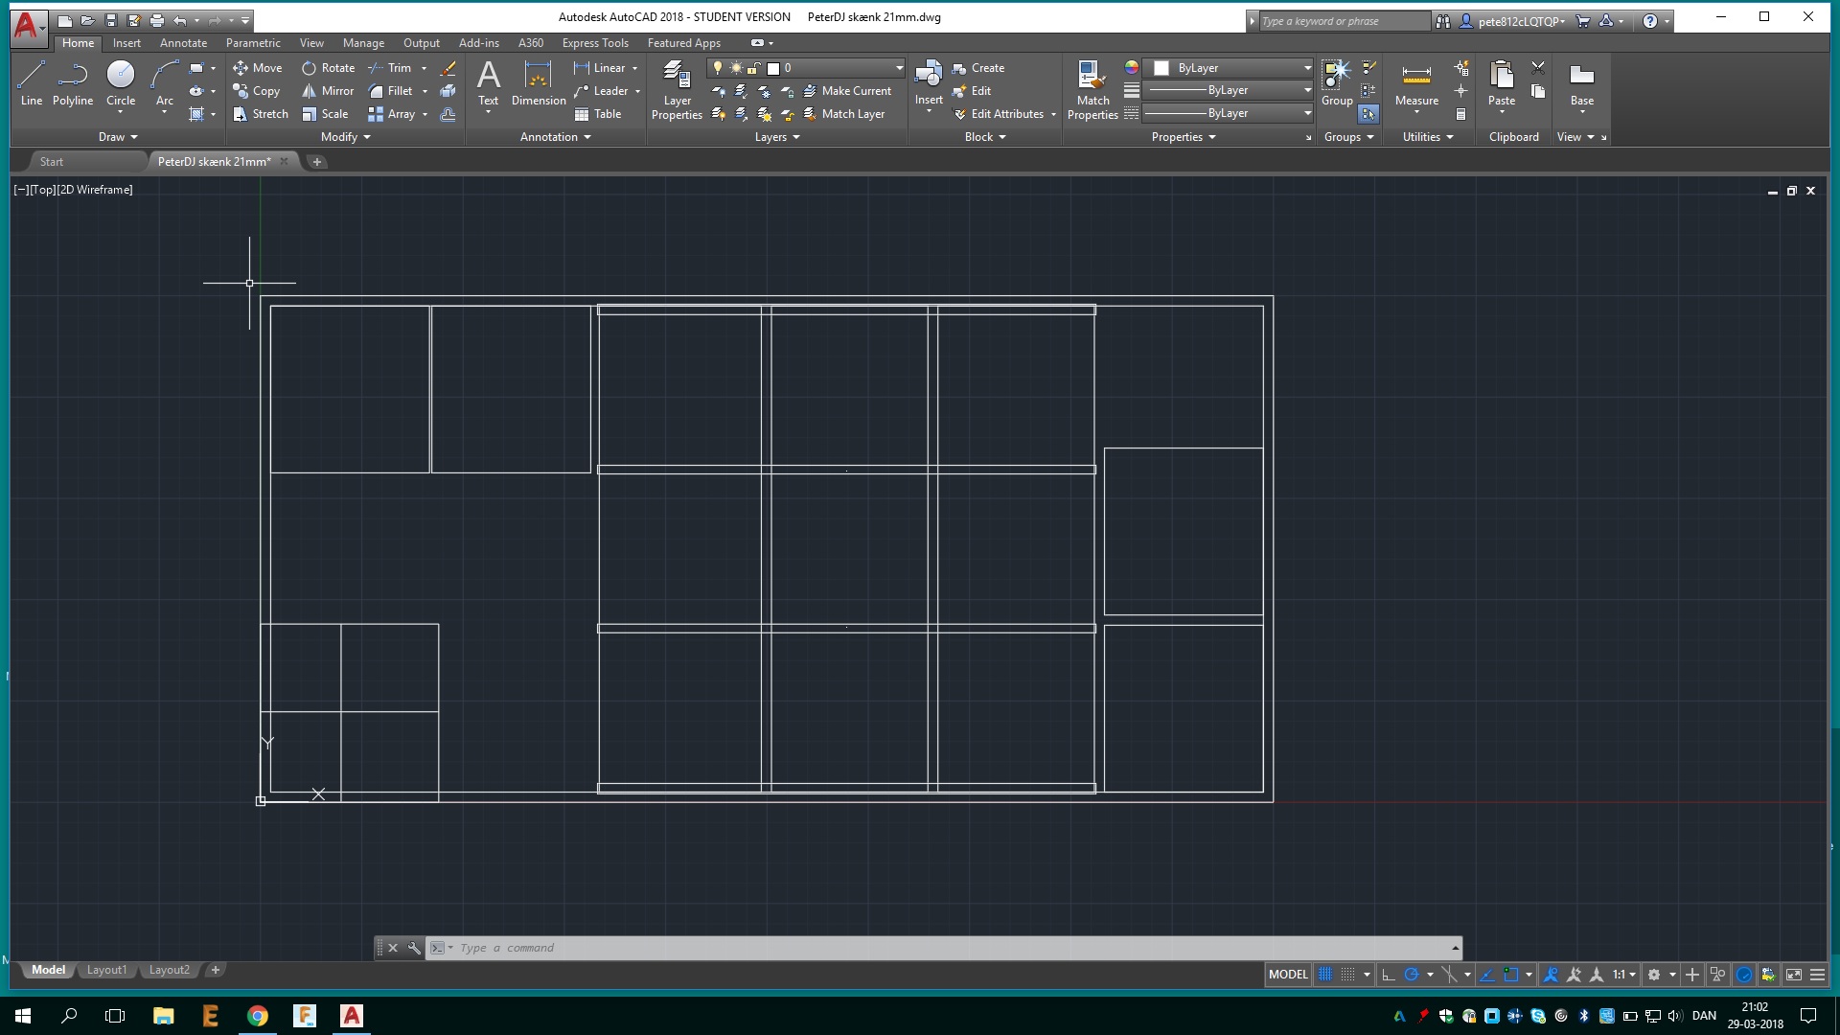Click the Match Properties icon

(x=1092, y=88)
